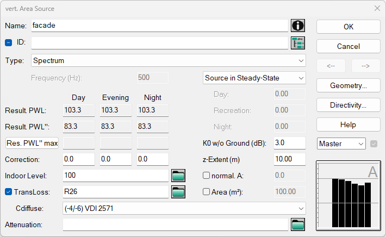Screen dimensions: 386x237
Task: Close the vert. Area Source dialog
Action: (x=377, y=8)
